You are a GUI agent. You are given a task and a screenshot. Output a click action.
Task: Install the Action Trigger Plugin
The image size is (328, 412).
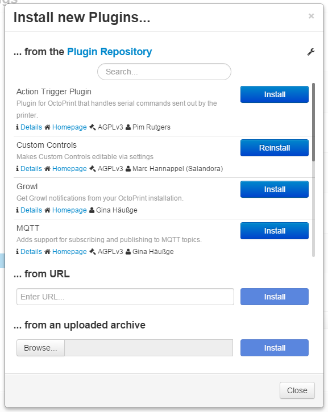275,94
